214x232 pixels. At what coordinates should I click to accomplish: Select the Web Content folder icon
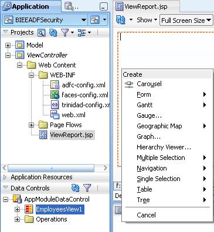(x=31, y=65)
